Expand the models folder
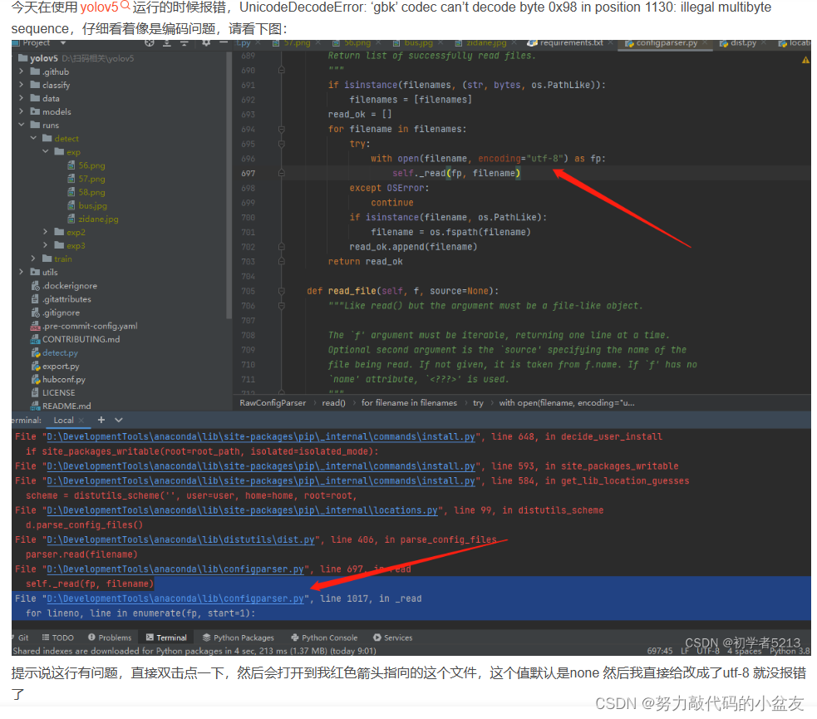Image resolution: width=817 pixels, height=719 pixels. [x=21, y=111]
